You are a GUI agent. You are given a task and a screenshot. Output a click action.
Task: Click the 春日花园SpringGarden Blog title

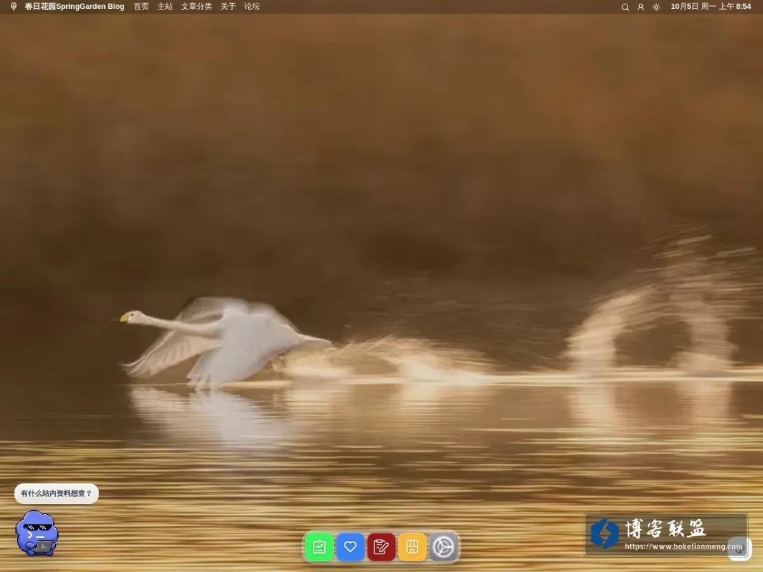pos(74,6)
